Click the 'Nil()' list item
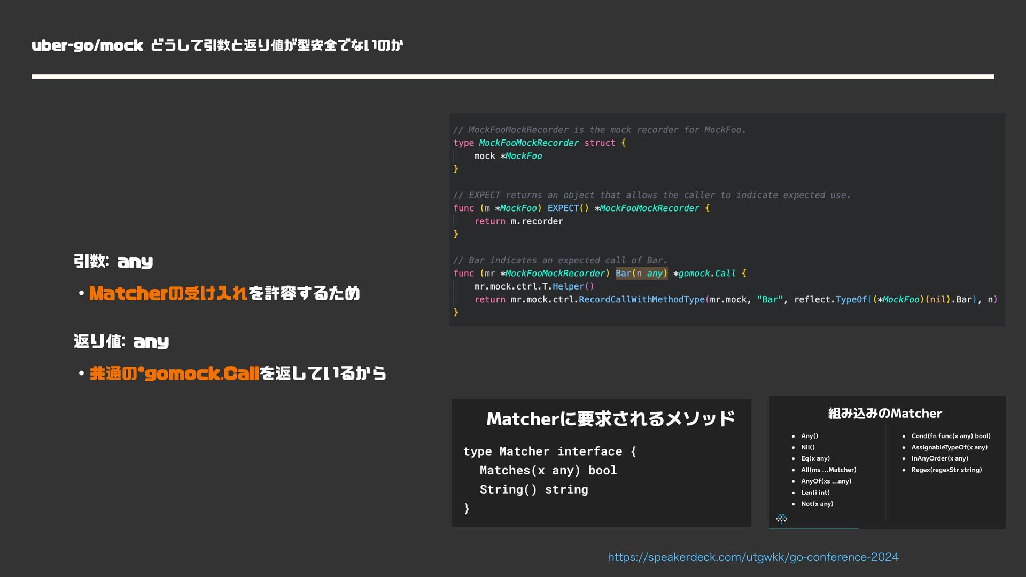 pos(808,447)
